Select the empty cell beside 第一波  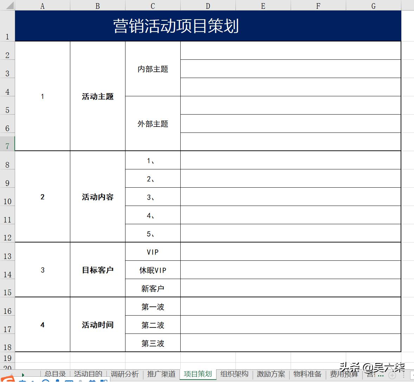pos(290,306)
